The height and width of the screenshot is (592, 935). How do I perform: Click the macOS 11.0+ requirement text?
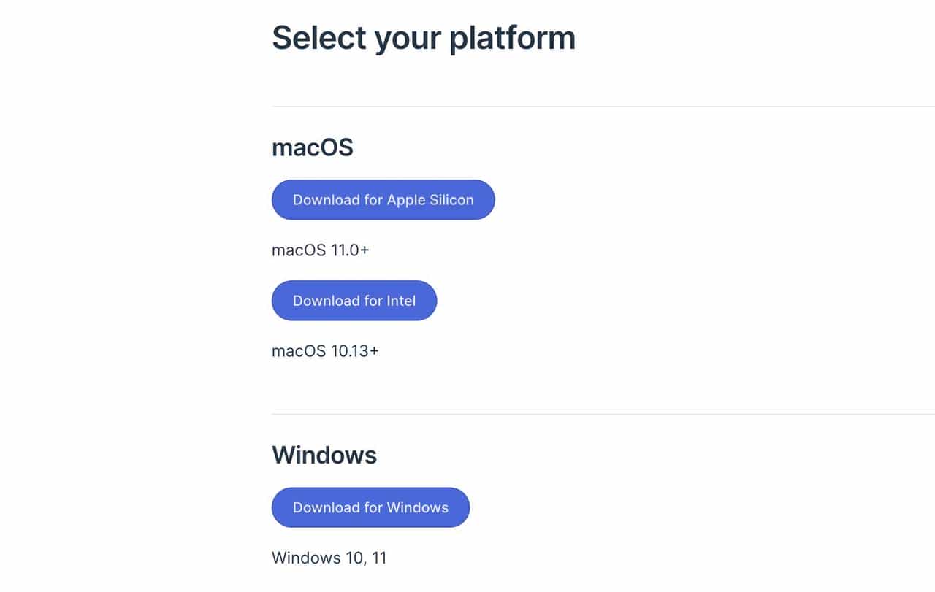pyautogui.click(x=321, y=250)
